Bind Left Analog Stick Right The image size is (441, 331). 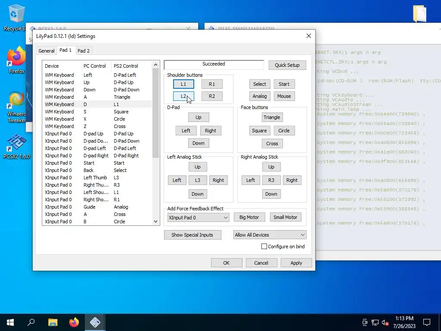coord(218,180)
